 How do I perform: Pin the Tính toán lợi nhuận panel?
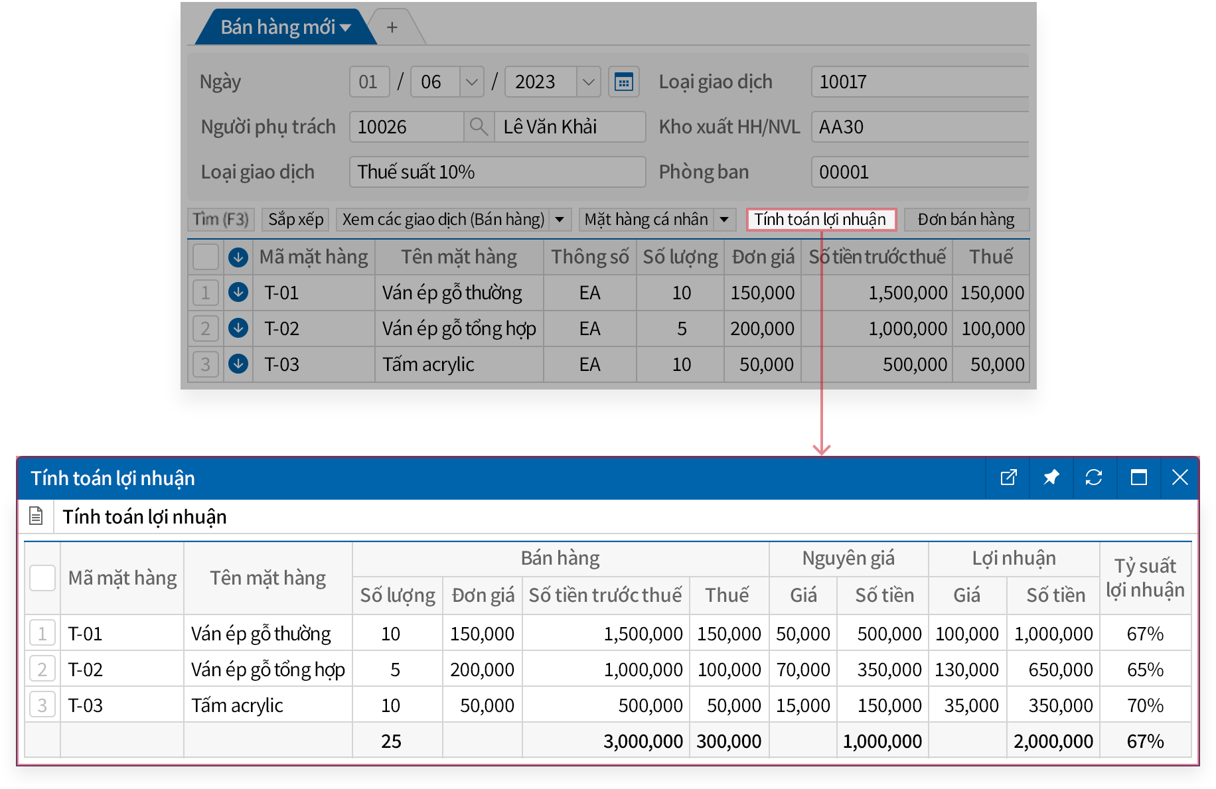1051,478
